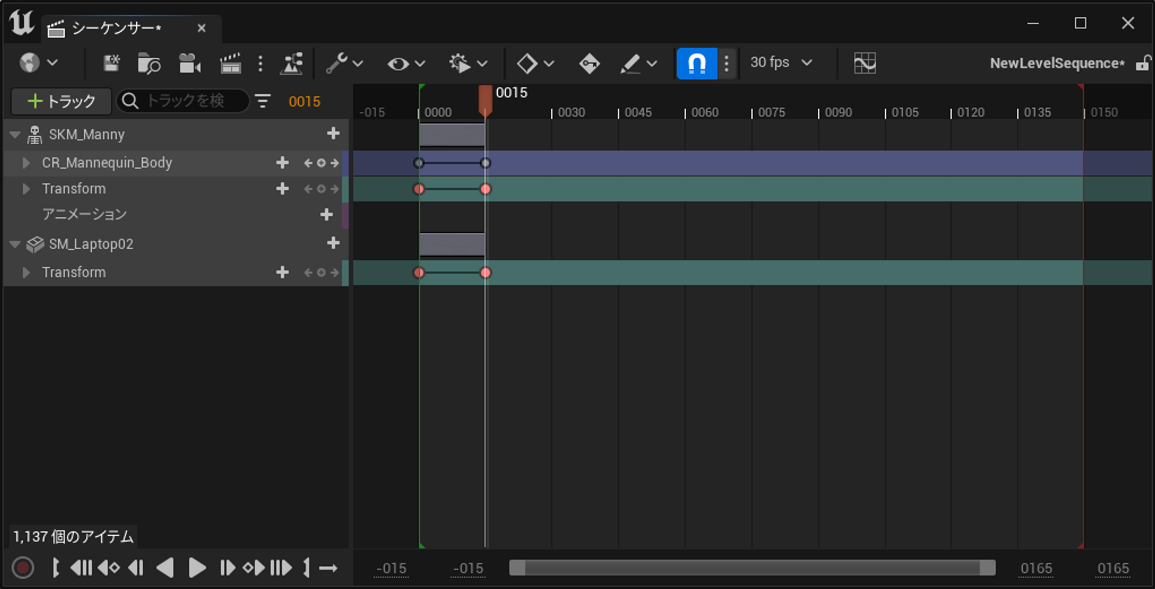This screenshot has width=1155, height=589.
Task: Click plus on the SM_Laptop02 row
Action: point(333,243)
